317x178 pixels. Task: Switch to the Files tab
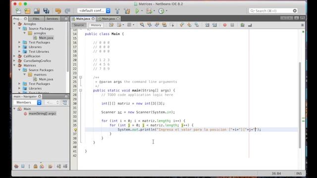pos(36,19)
